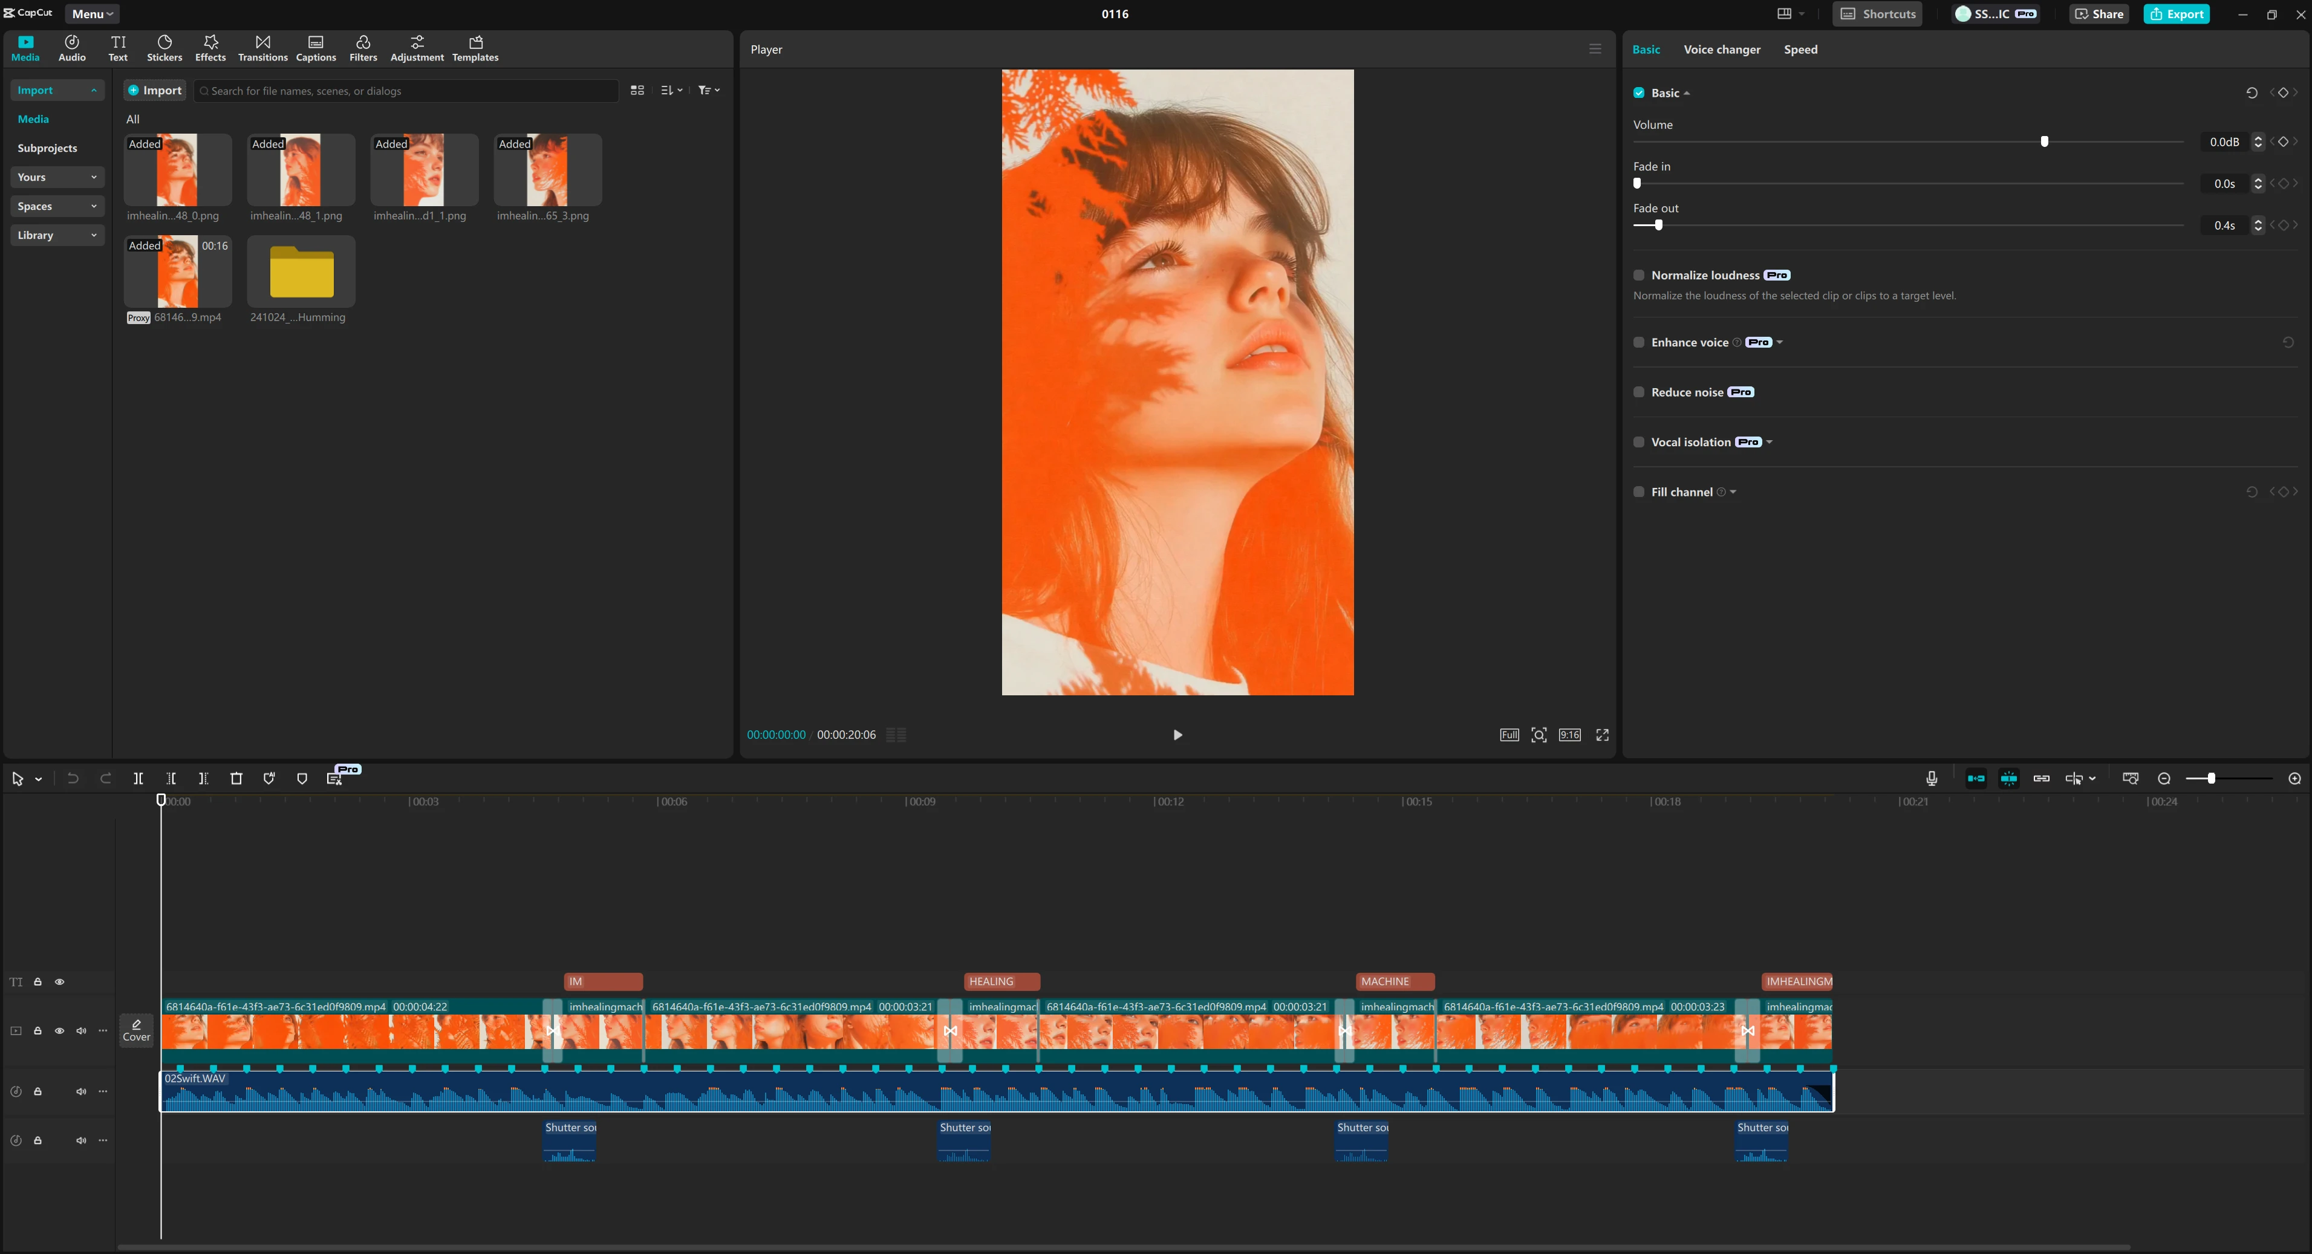Switch to the Speed tab
Screen dimensions: 2312x1254
point(1800,50)
